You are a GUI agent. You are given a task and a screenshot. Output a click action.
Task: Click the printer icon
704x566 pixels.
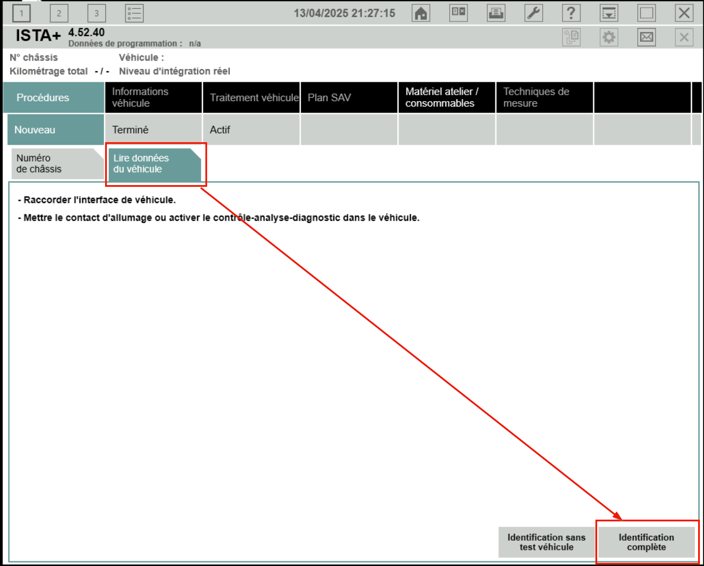[496, 13]
